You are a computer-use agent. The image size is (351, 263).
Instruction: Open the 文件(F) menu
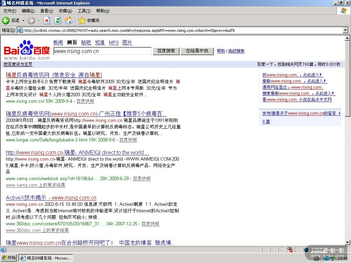click(x=10, y=11)
